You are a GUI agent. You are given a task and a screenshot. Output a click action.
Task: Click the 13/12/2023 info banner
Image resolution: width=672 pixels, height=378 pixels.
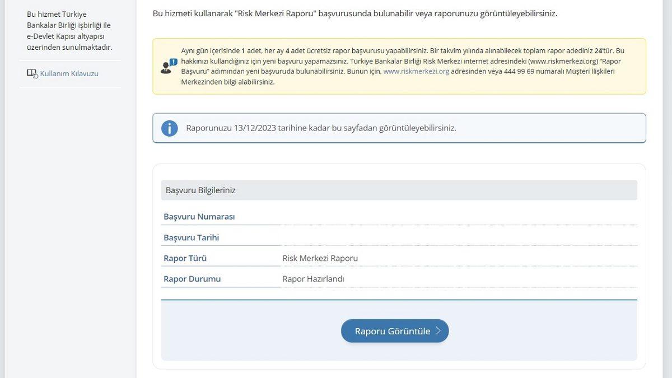tap(322, 128)
